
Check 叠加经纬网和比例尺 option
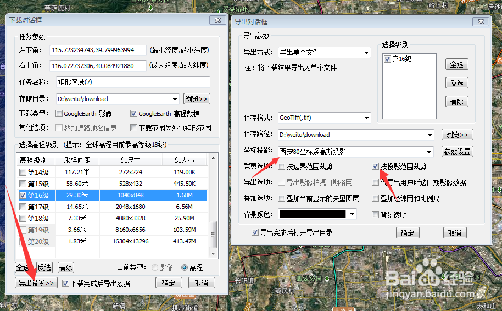[x=375, y=198]
